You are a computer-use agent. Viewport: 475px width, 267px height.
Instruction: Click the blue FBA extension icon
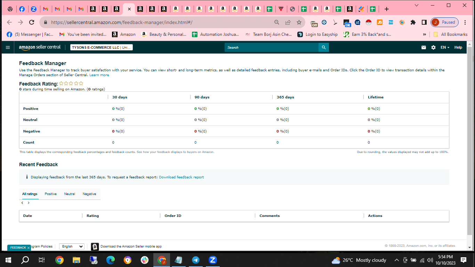click(391, 22)
